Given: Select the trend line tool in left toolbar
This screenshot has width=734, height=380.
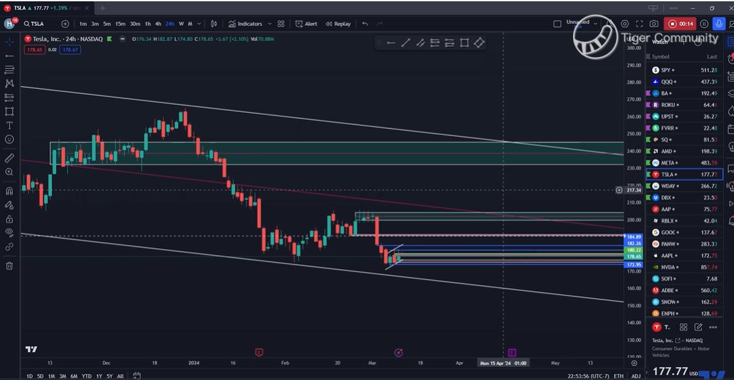Looking at the screenshot, I should tap(9, 56).
